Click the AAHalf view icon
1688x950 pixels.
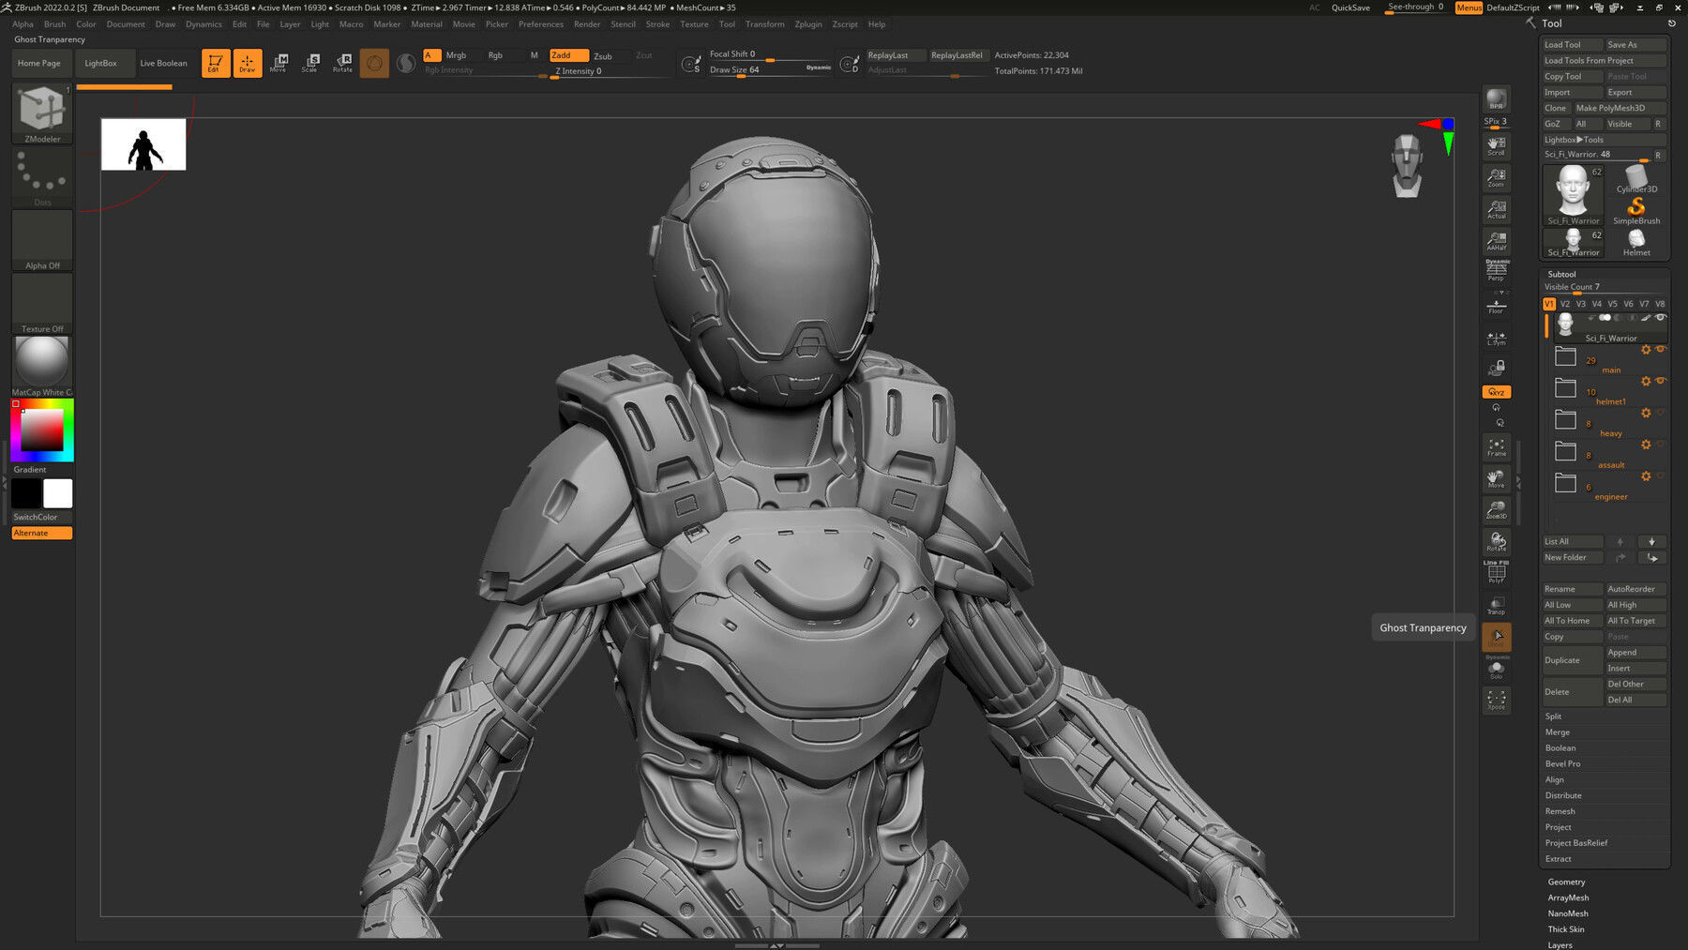(1497, 241)
